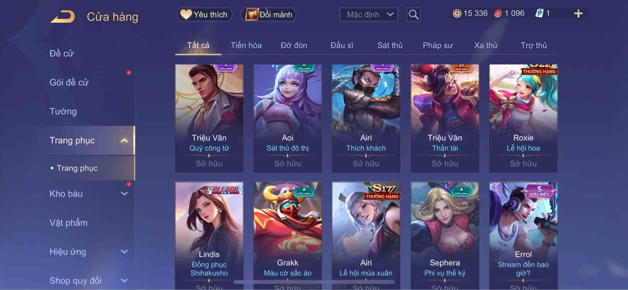Screen dimensions: 628x290
Task: Click the heart icon on Yêu thích
Action: point(186,14)
